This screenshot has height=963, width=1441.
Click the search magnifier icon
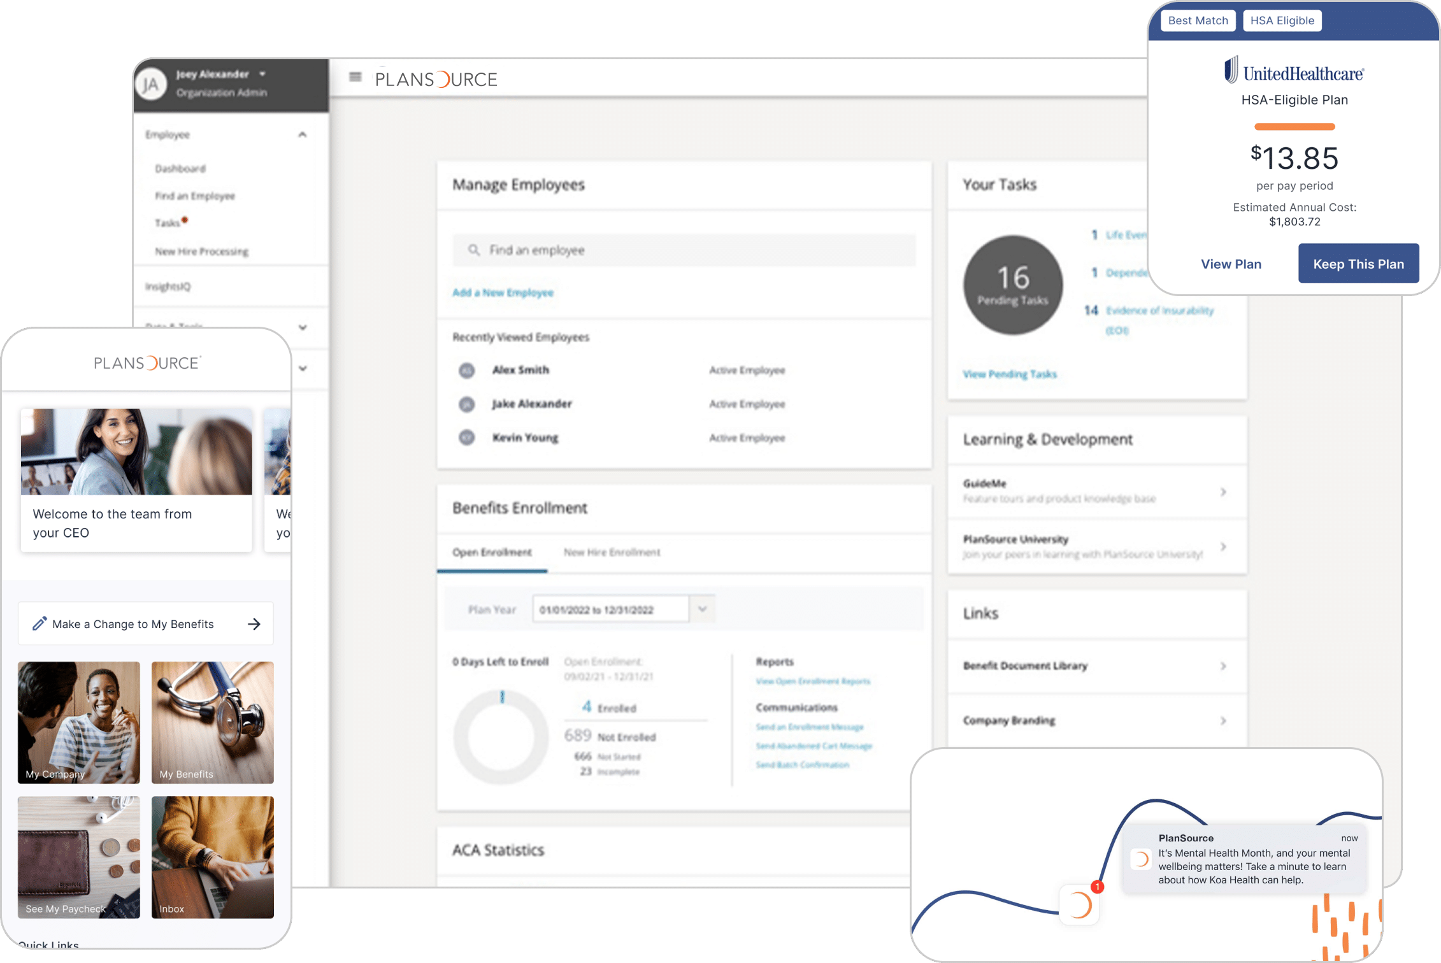pos(474,250)
